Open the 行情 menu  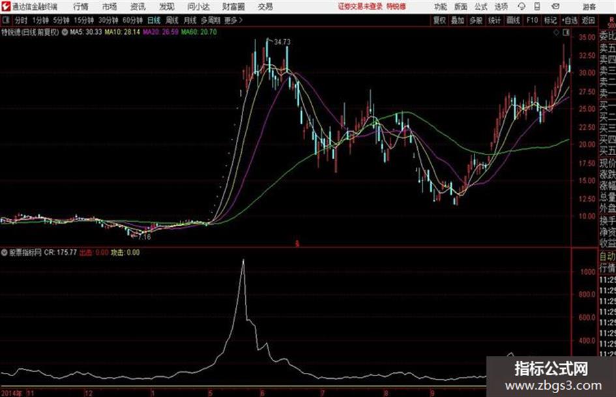[81, 7]
